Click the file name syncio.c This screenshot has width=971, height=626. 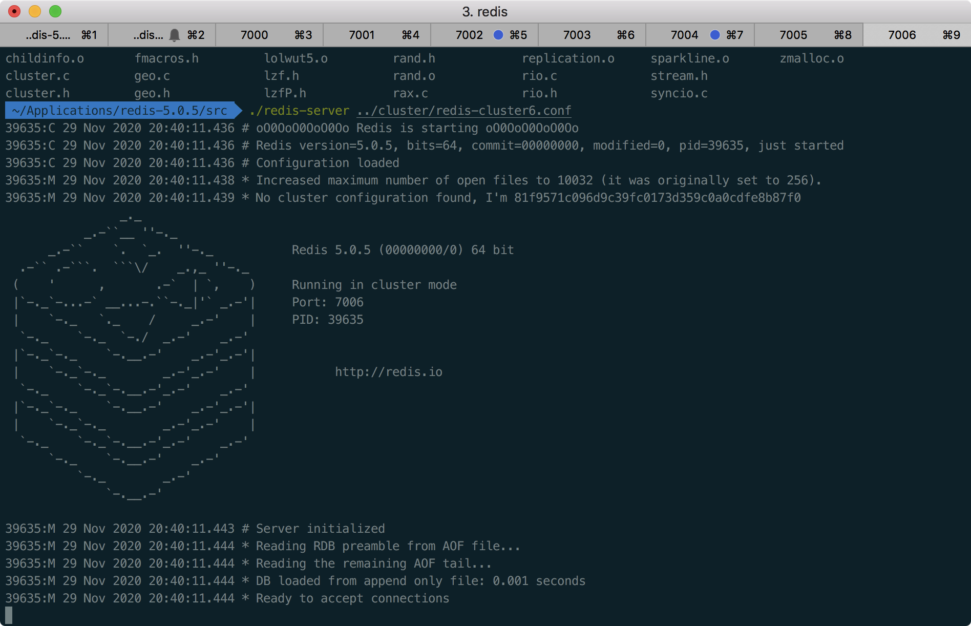coord(680,93)
